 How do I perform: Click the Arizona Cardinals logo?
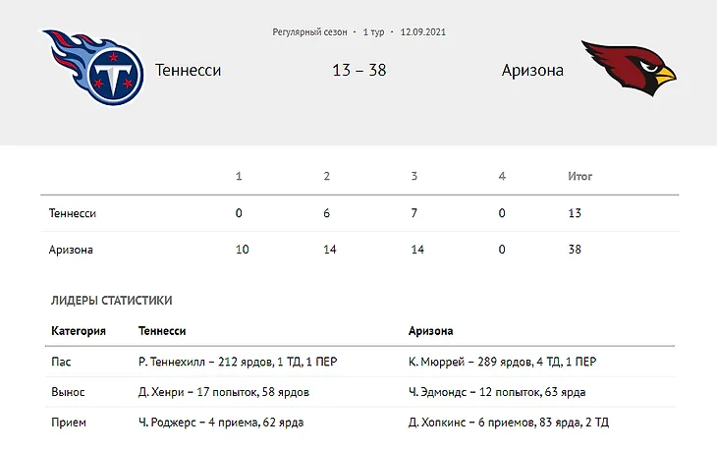pos(629,68)
